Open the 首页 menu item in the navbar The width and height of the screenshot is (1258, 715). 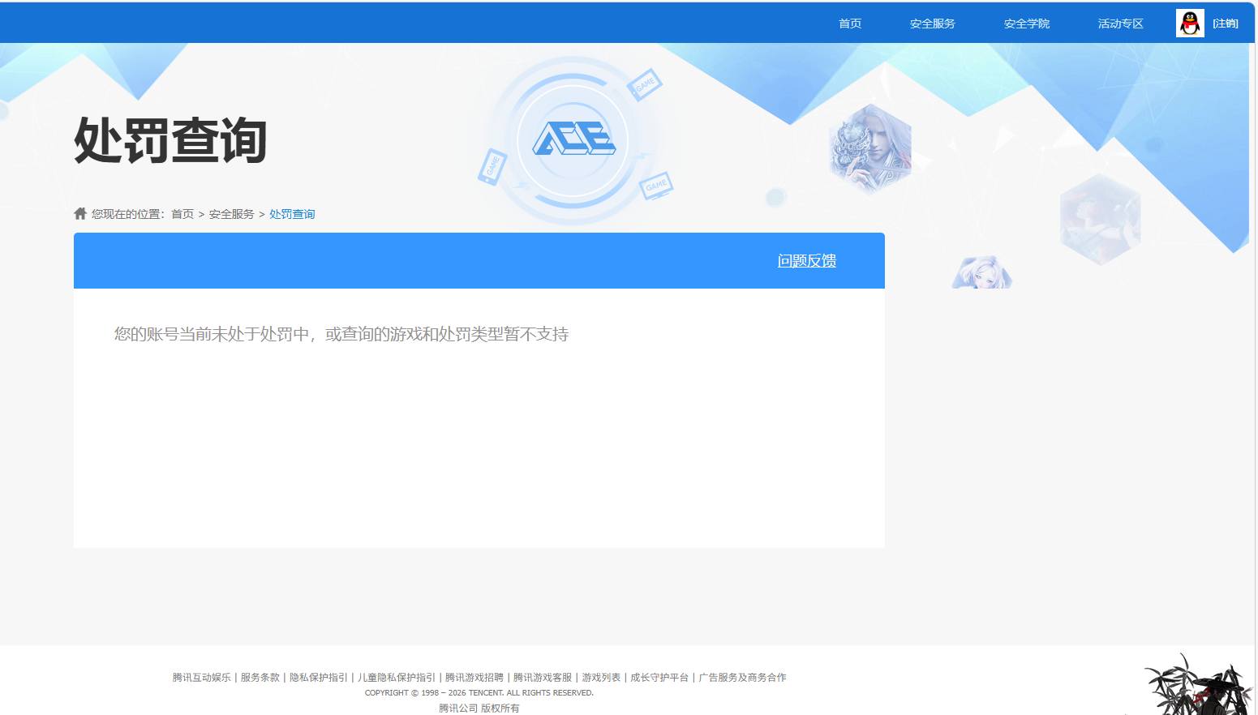click(x=849, y=23)
